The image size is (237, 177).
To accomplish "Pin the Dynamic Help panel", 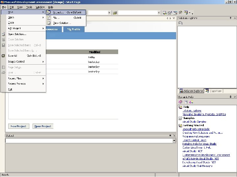I will [x=230, y=97].
